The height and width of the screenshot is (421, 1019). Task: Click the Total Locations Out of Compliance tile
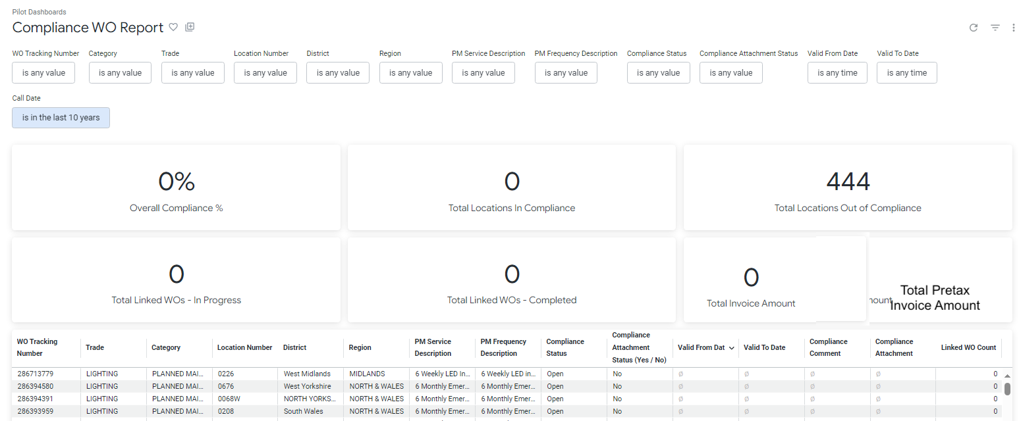coord(847,187)
